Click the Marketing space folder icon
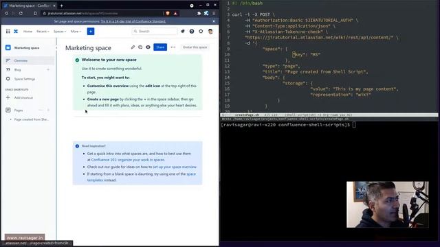 8,48
